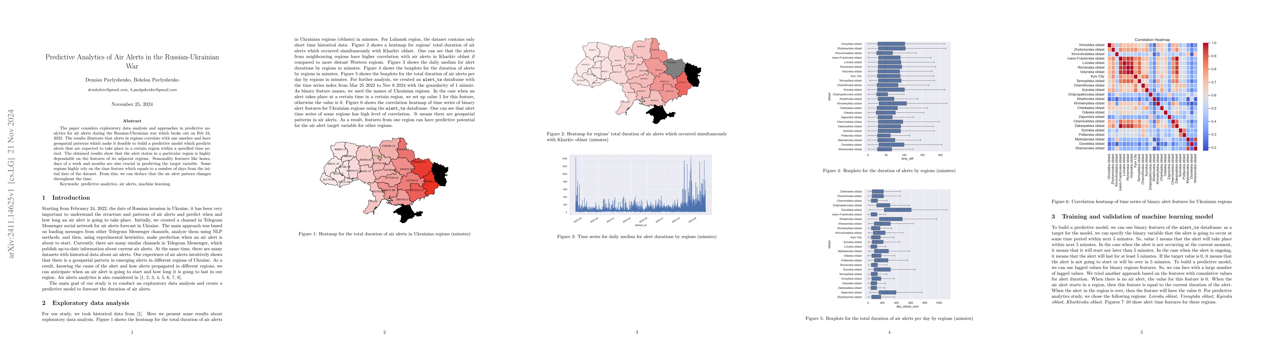Click the 'day_oblast_sum' axis label under Figure 5
The width and height of the screenshot is (1262, 357).
click(x=907, y=306)
